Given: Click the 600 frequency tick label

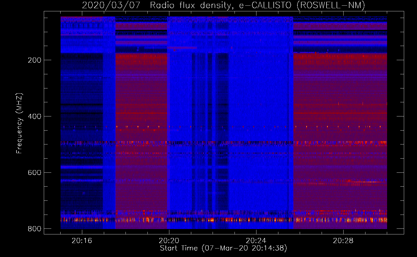Looking at the screenshot, I should coord(35,172).
